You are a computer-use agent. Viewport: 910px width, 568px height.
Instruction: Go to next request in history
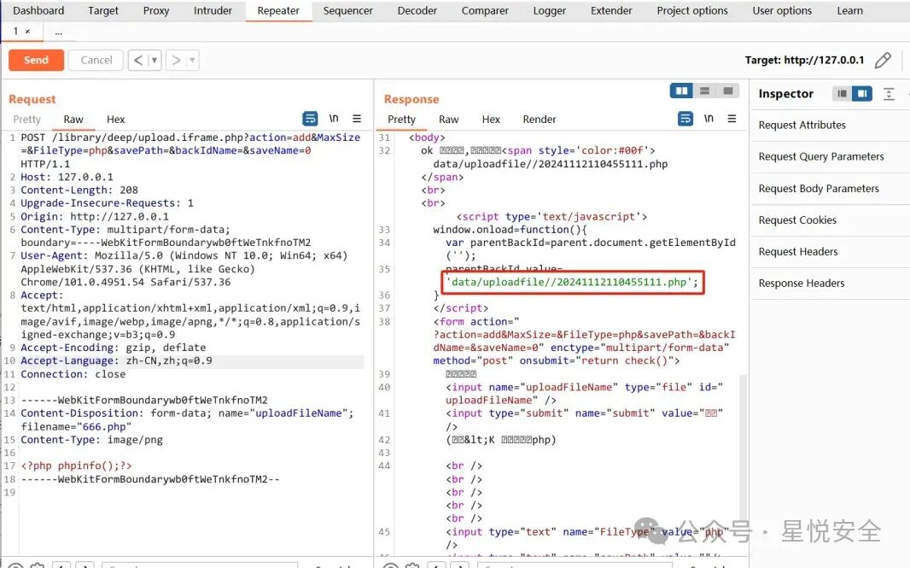pyautogui.click(x=176, y=60)
